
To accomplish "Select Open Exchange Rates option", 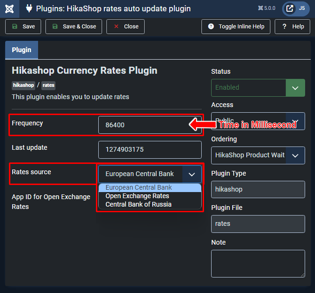I will (150, 196).
